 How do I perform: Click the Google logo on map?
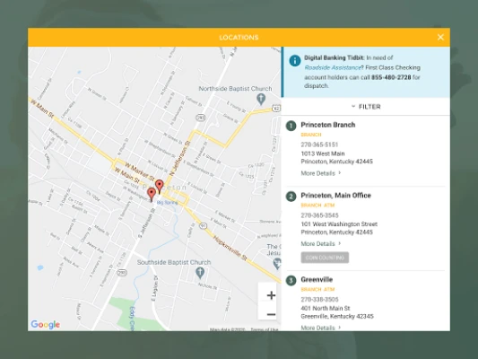point(46,324)
